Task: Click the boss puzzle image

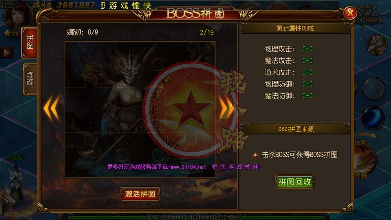Action: pos(140,110)
